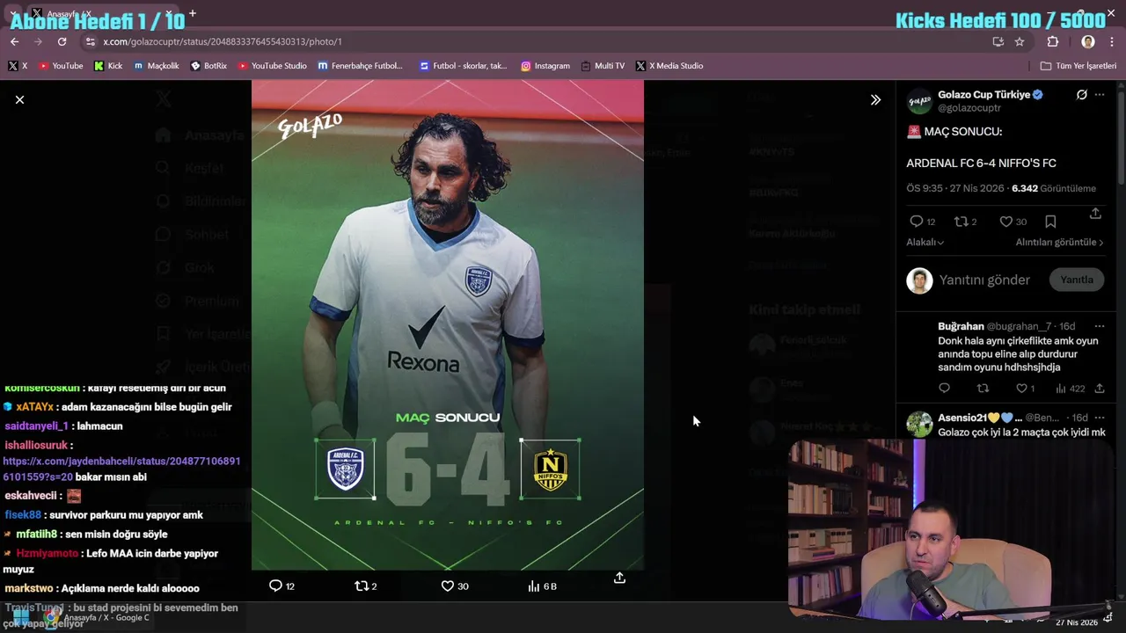This screenshot has height=633, width=1126.
Task: Click the Grok icon beside the Golazo Cup name
Action: (1081, 95)
